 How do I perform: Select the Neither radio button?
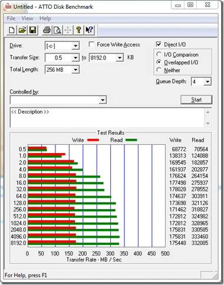[159, 70]
